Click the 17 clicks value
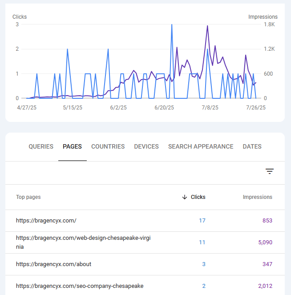Screen dimensions: 291x295 tap(202, 221)
